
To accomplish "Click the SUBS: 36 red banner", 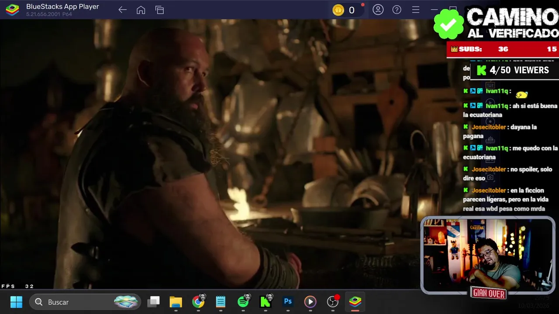I will [x=503, y=49].
